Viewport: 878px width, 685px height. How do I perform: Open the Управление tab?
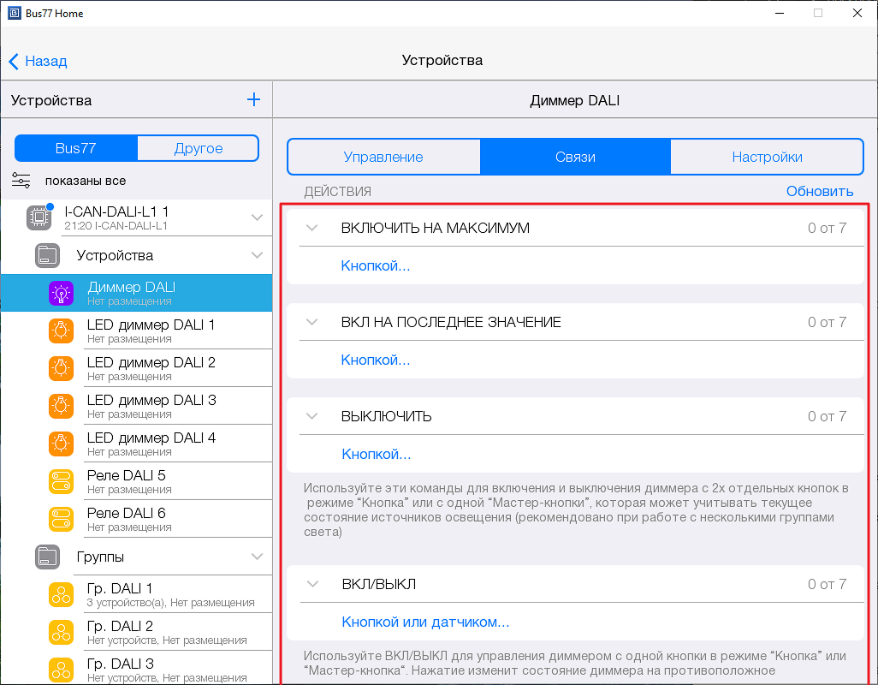383,157
